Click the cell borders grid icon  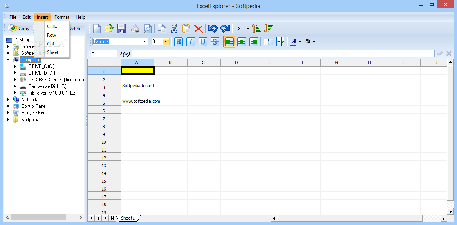[x=268, y=42]
